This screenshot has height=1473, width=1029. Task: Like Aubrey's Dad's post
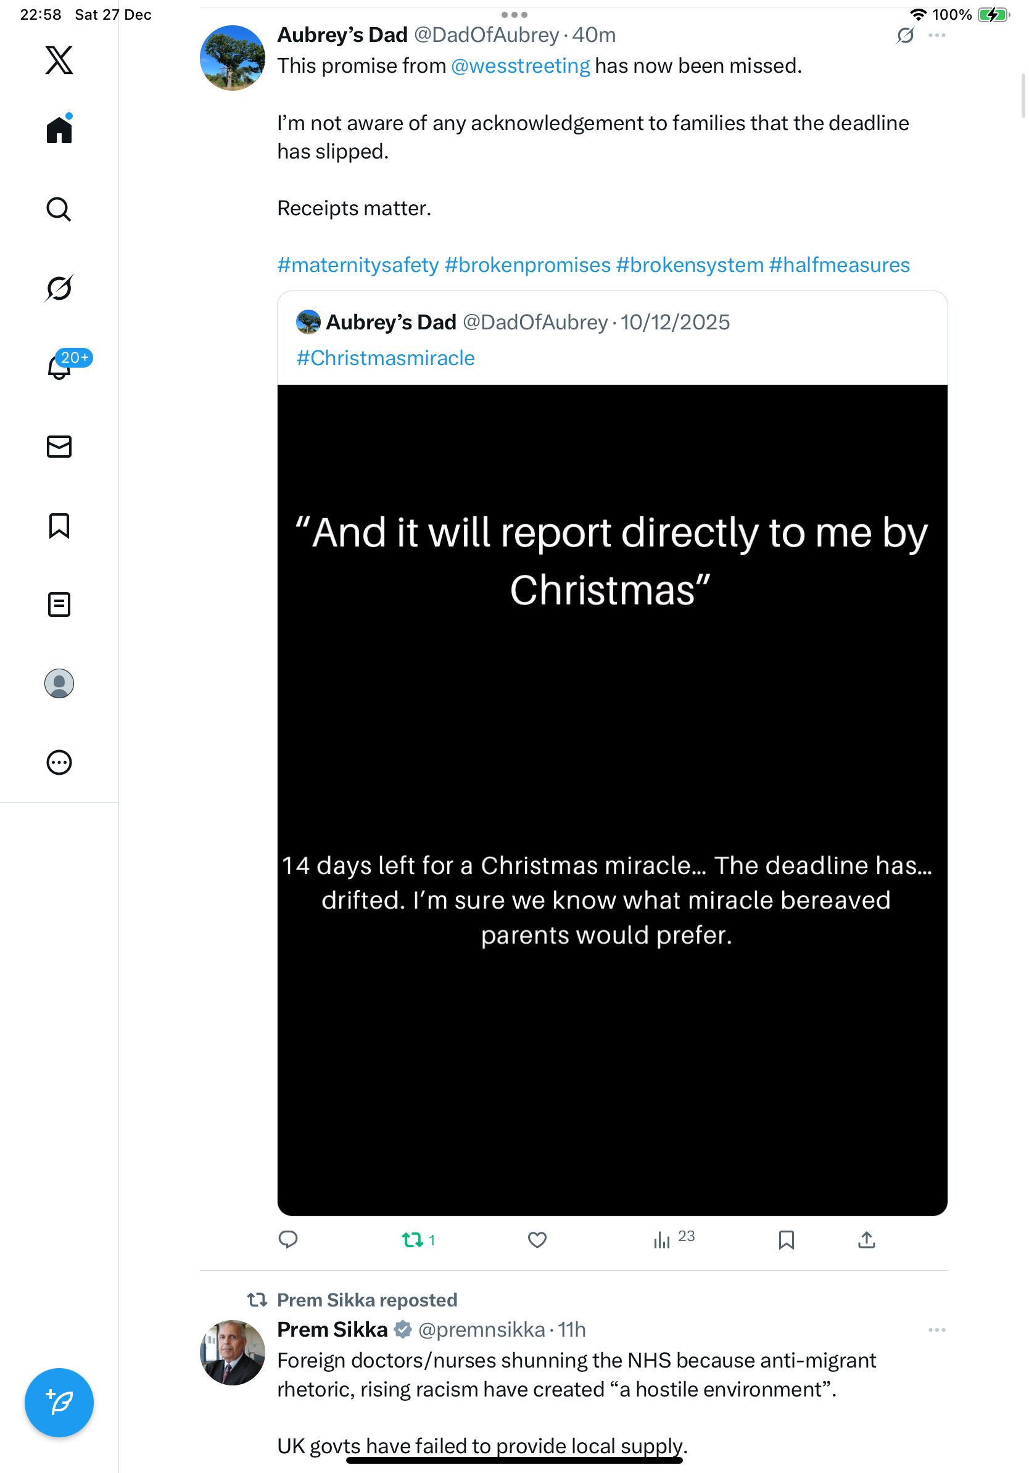pos(537,1240)
